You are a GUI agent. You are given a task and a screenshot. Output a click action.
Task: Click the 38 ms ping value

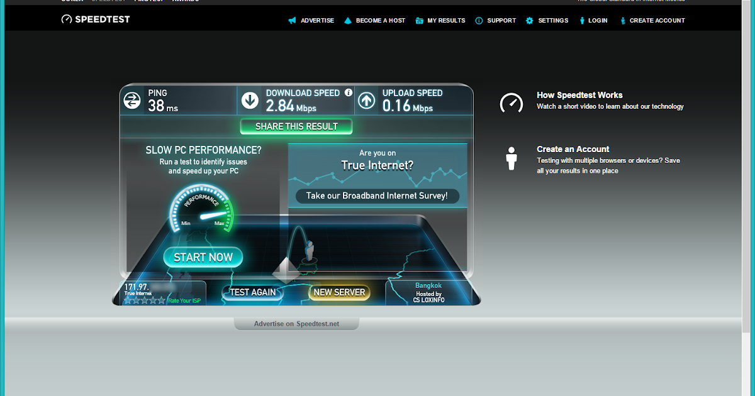point(163,106)
